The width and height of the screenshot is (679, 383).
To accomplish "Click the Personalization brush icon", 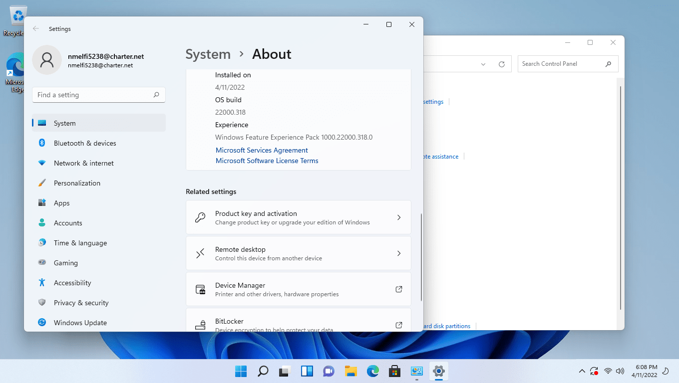I will [x=42, y=183].
